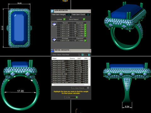Click the Total Gem Weight value field

click(x=69, y=14)
